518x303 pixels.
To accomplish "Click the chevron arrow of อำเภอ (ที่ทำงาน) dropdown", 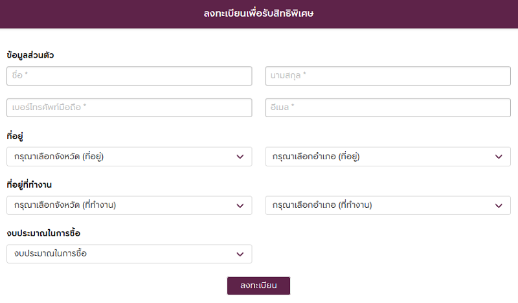I will (x=499, y=205).
